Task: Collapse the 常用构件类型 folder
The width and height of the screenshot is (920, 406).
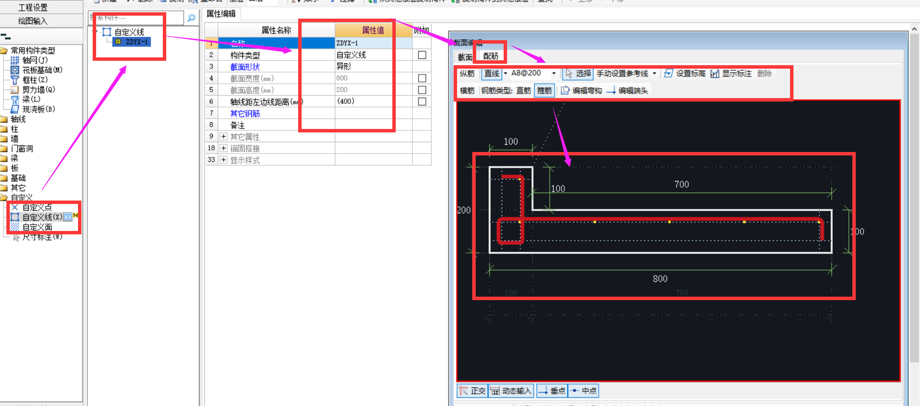Action: [4, 51]
